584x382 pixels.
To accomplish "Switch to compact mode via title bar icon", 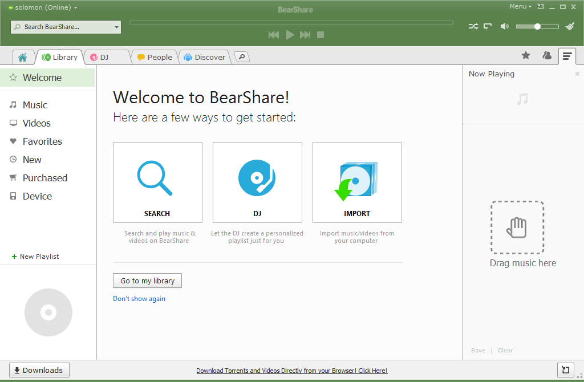I will (x=541, y=6).
